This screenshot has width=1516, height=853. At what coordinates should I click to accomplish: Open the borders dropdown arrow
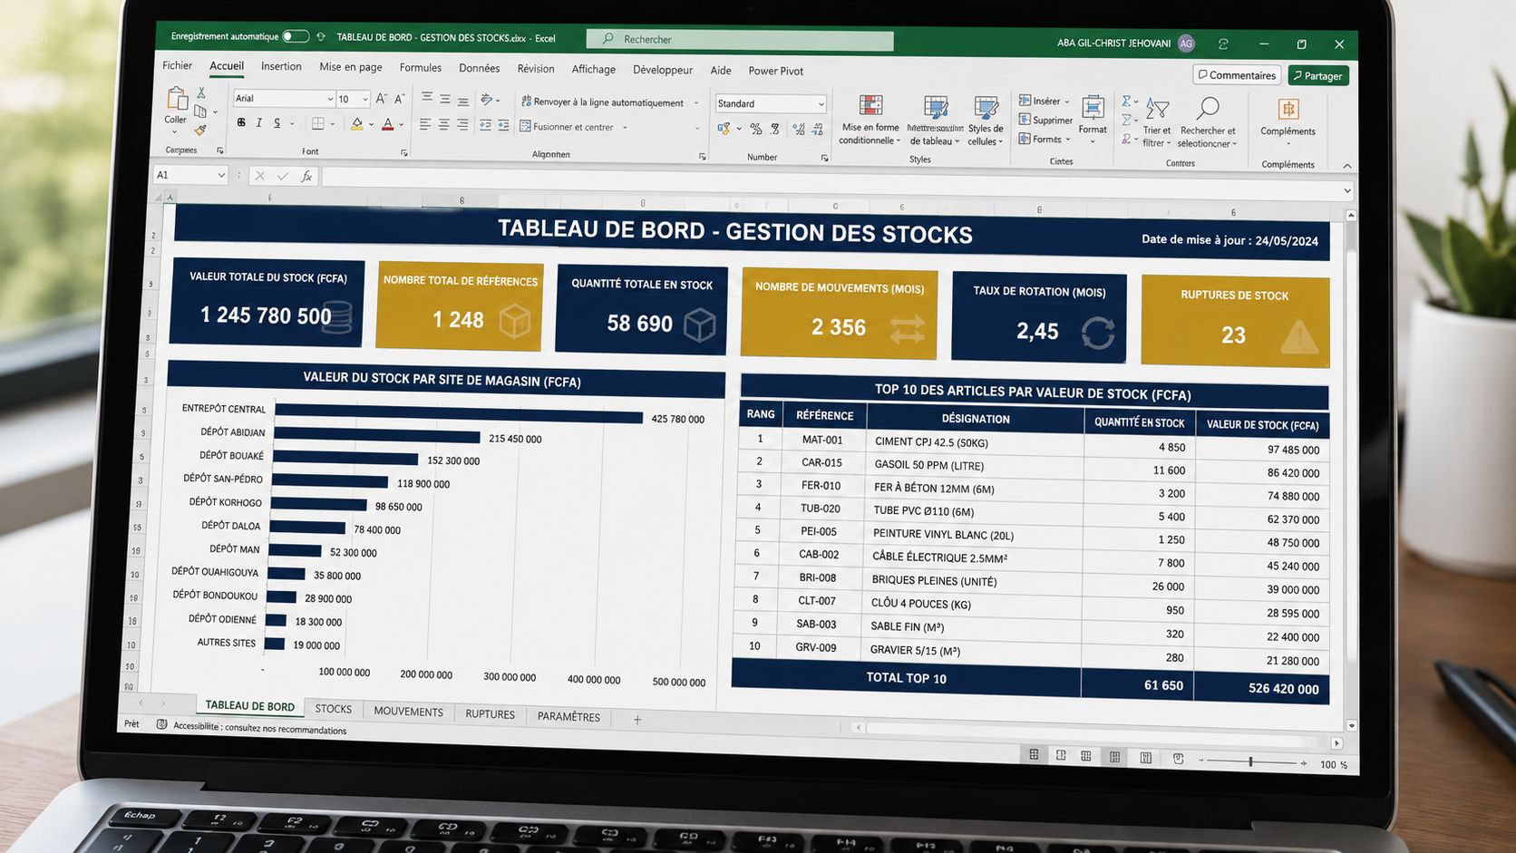[x=333, y=123]
